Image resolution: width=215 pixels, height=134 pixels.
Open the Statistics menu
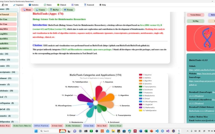pos(34,5)
